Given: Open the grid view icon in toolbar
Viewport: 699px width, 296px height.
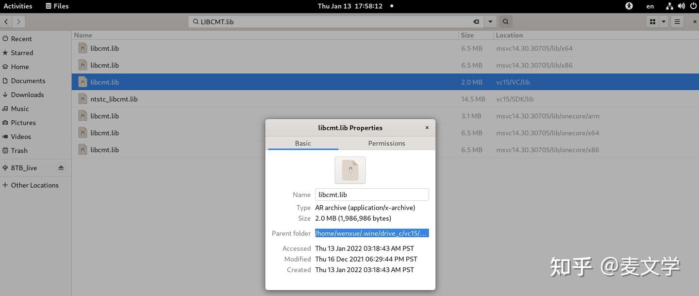Looking at the screenshot, I should pos(652,21).
